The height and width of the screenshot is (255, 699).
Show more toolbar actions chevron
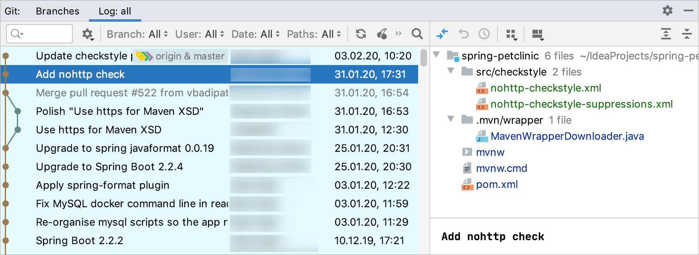(x=398, y=33)
